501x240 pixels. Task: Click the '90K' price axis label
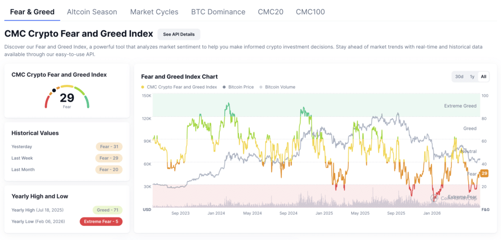coord(147,141)
